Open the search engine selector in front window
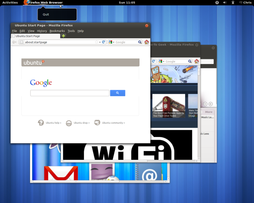The image size is (254, 203). [112, 42]
